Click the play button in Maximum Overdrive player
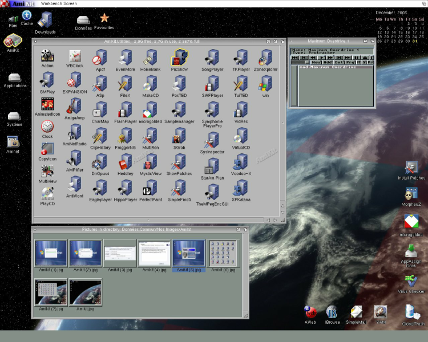 [x=321, y=58]
